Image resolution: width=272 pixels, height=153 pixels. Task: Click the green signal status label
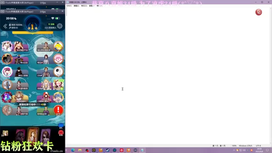tap(51, 24)
